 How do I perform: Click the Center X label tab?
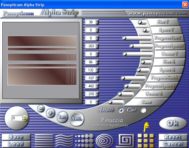154,94
